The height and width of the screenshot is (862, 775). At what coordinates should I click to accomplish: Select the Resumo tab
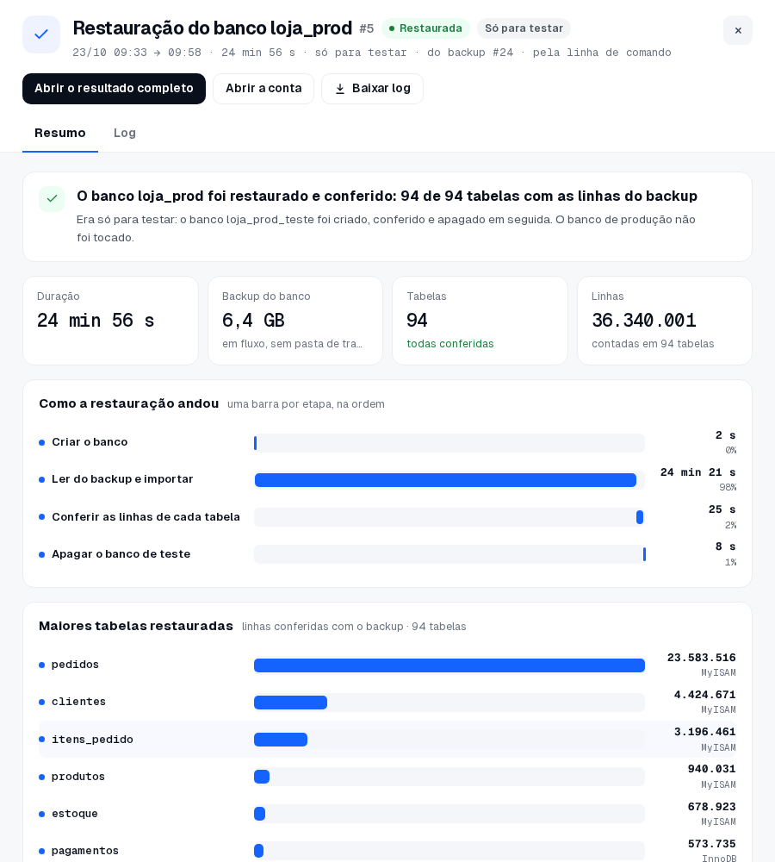coord(60,133)
